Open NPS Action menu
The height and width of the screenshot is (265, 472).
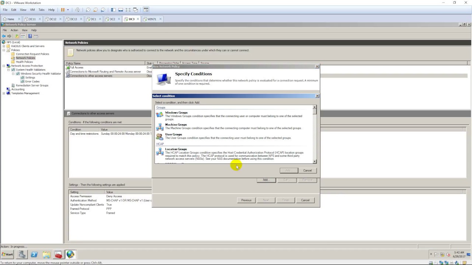pyautogui.click(x=14, y=30)
